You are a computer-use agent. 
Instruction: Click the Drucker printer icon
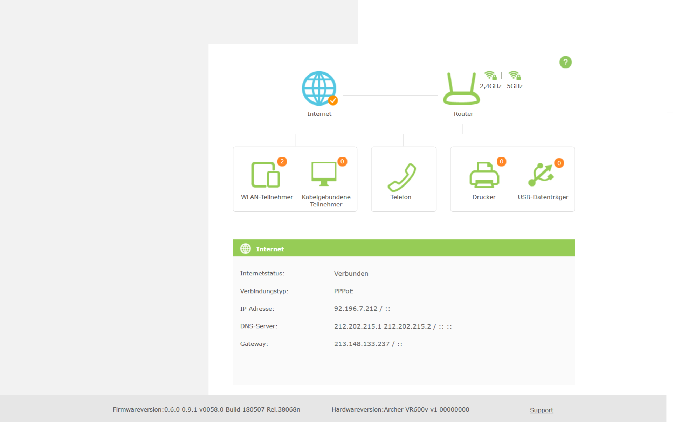click(484, 175)
